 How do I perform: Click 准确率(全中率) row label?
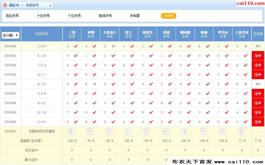click(x=31, y=141)
